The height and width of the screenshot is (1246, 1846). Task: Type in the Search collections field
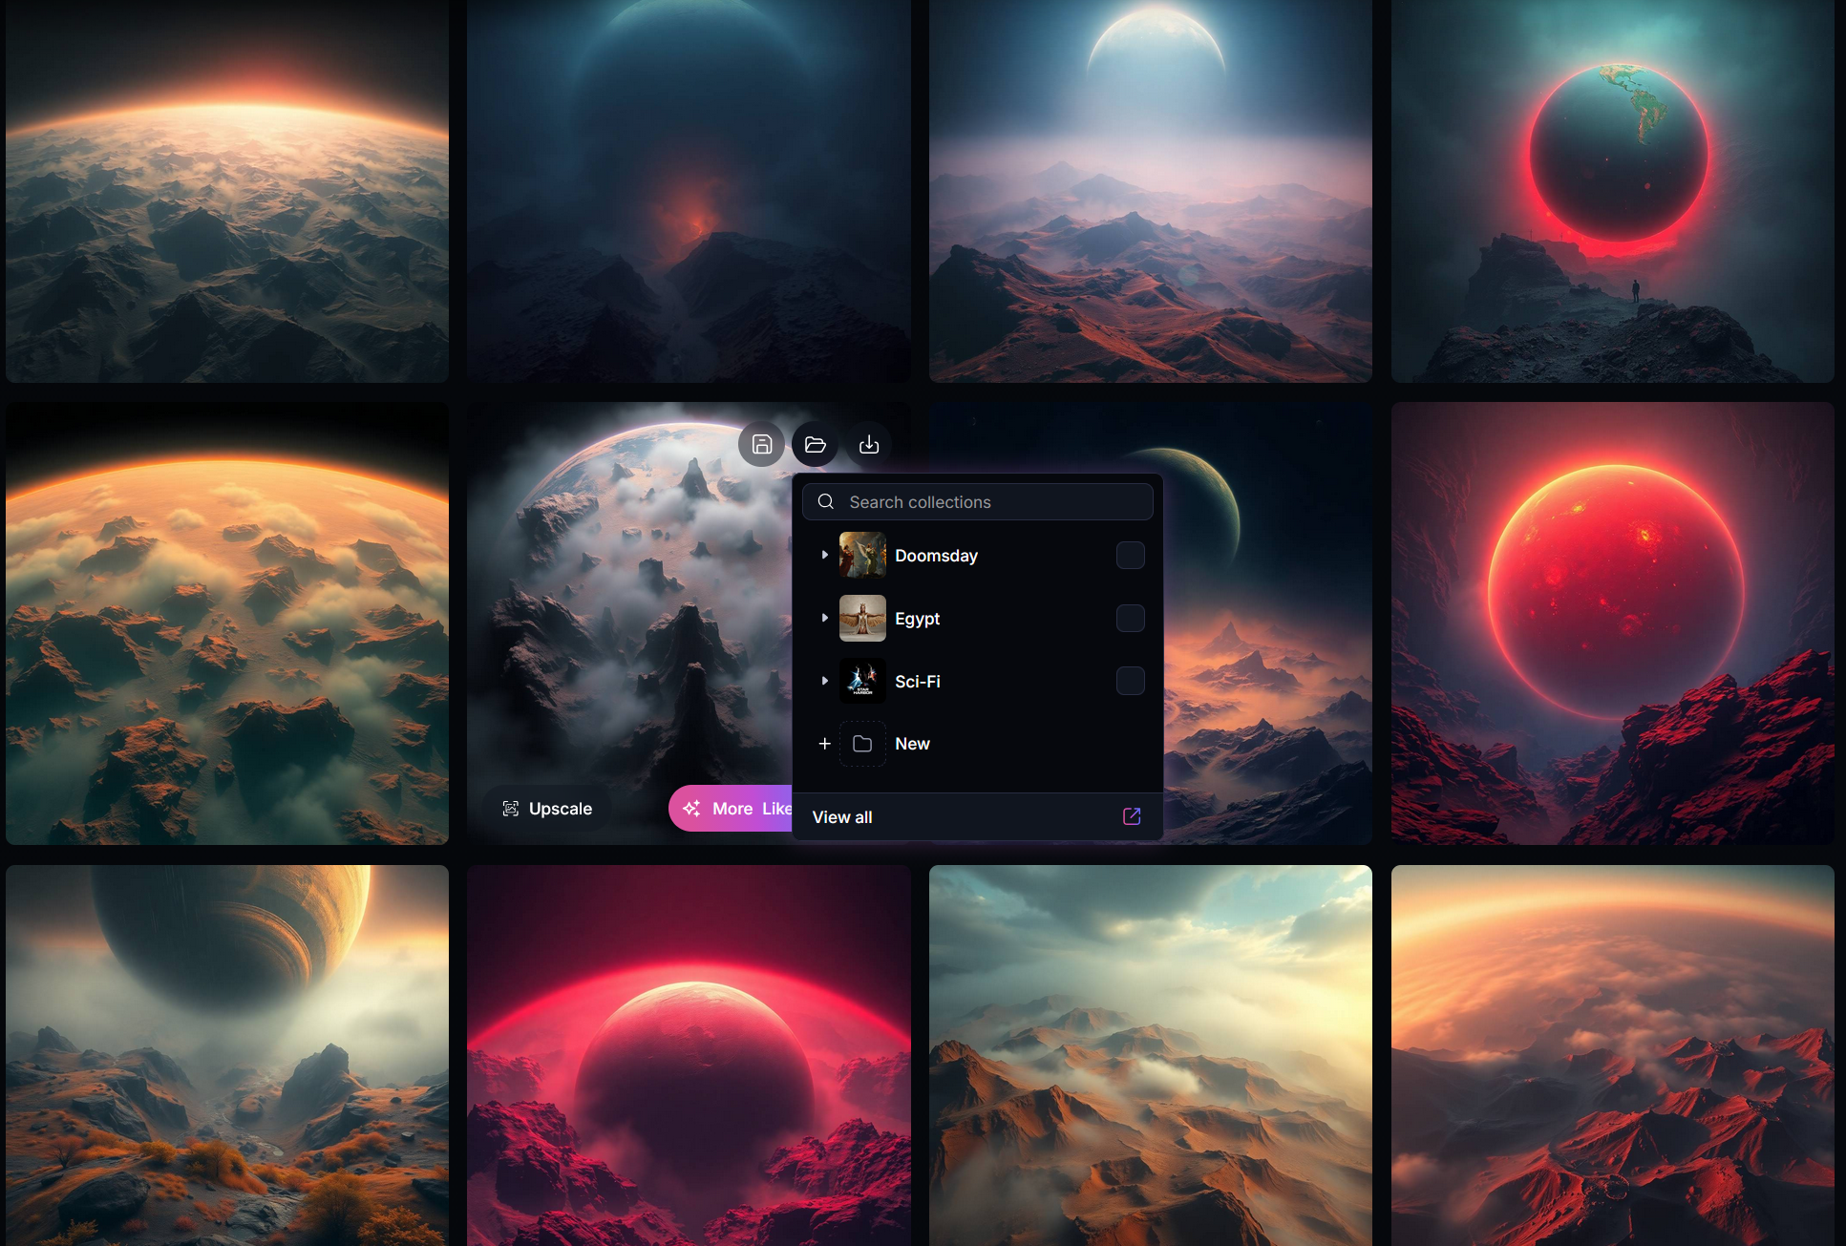click(x=993, y=502)
